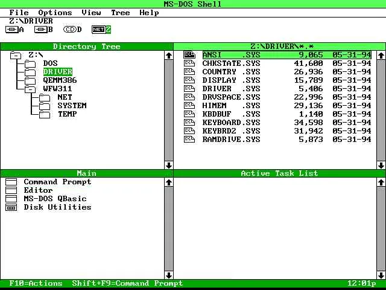This screenshot has height=290, width=386.
Task: Select the DOS directory name
Action: pos(50,63)
